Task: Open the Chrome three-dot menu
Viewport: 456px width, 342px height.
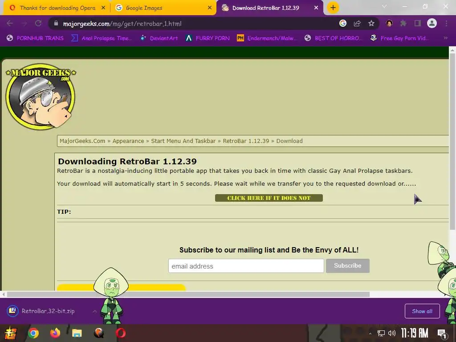Action: click(x=446, y=24)
